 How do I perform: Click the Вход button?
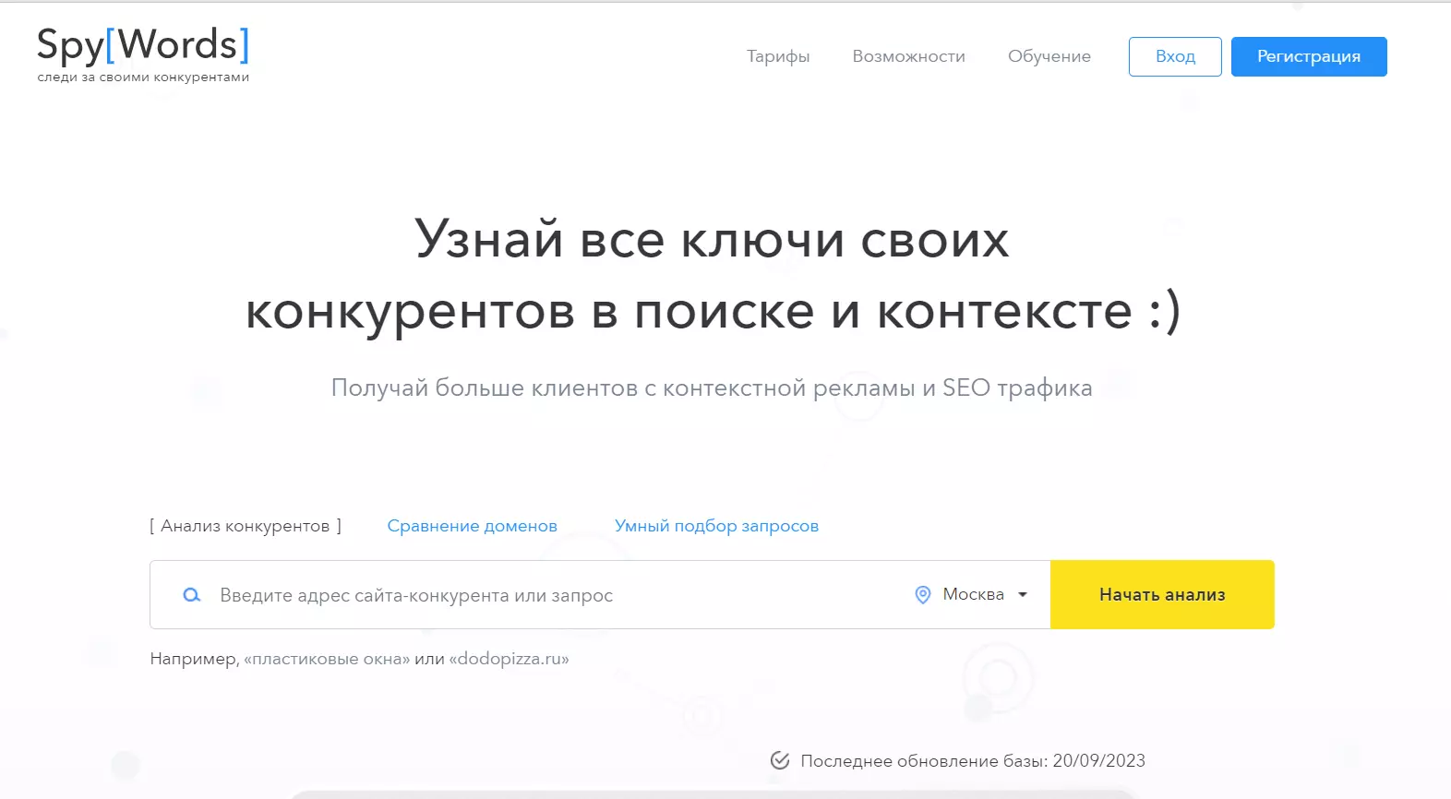[x=1175, y=56]
